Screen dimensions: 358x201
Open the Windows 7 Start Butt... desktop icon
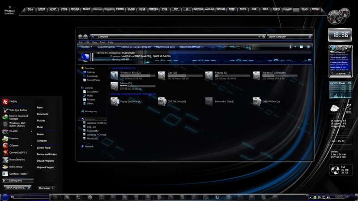[x=10, y=10]
